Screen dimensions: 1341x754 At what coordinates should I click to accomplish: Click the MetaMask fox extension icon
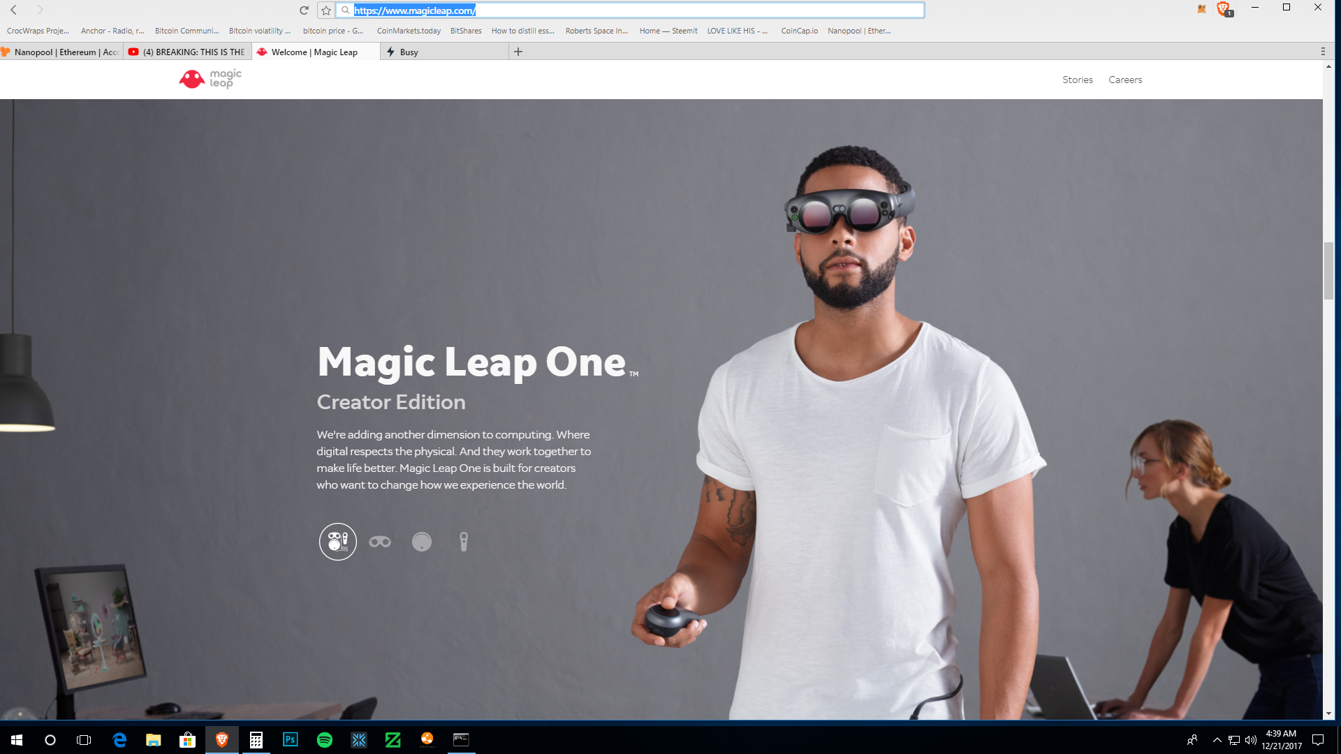(x=1201, y=9)
